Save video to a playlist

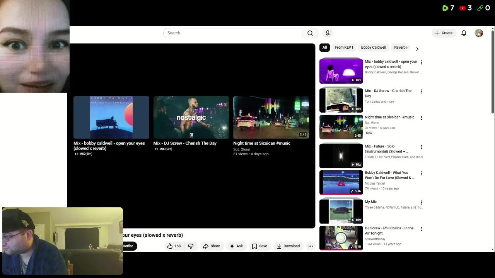(x=259, y=246)
